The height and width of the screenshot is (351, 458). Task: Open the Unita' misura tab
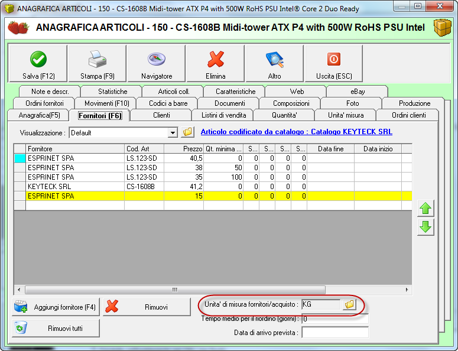[x=346, y=115]
